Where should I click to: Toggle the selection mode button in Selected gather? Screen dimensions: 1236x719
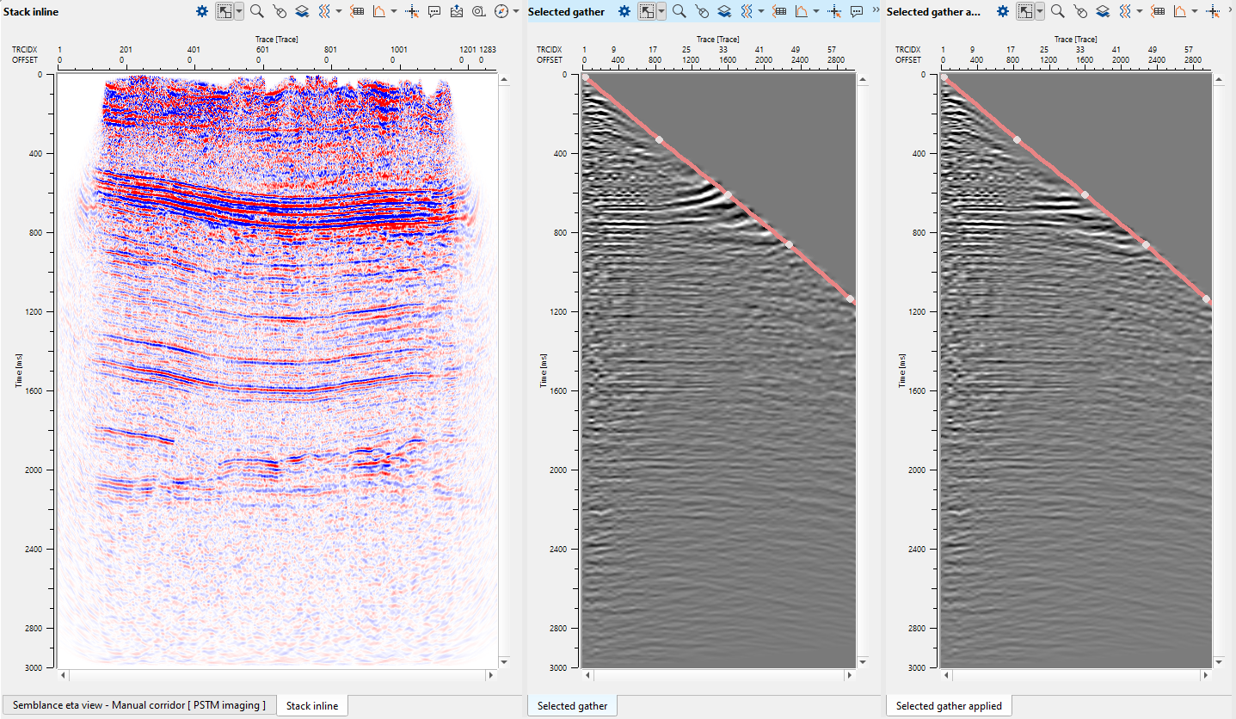tap(647, 11)
